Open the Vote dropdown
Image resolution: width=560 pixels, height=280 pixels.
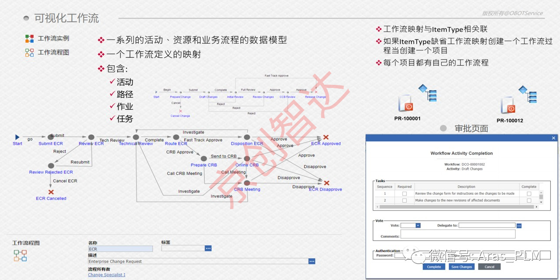418,226
